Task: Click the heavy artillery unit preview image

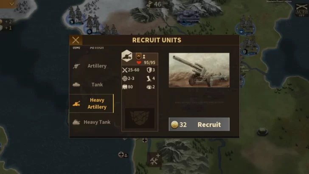Action: (199, 70)
